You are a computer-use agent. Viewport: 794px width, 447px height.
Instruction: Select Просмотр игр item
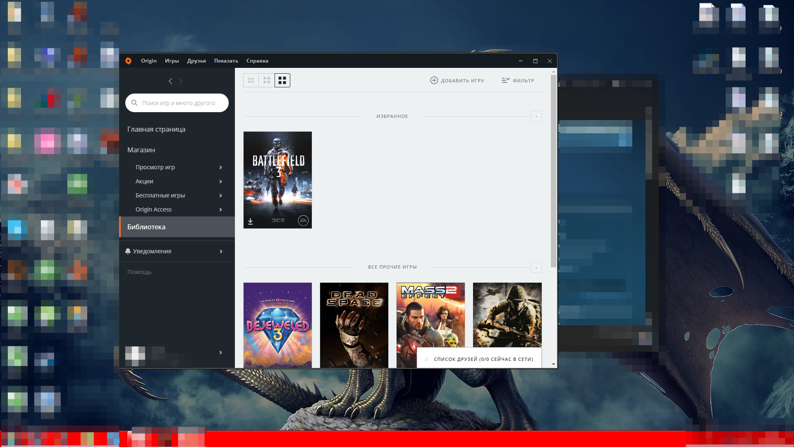coord(155,167)
